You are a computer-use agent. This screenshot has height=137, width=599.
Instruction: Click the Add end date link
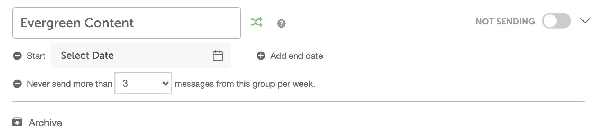click(x=297, y=56)
